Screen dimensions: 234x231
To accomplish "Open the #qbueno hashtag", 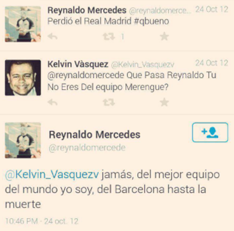I will (151, 21).
